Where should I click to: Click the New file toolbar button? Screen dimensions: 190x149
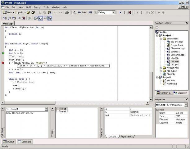(x=7, y=12)
